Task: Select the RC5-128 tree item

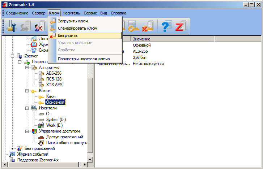Action: (x=54, y=79)
